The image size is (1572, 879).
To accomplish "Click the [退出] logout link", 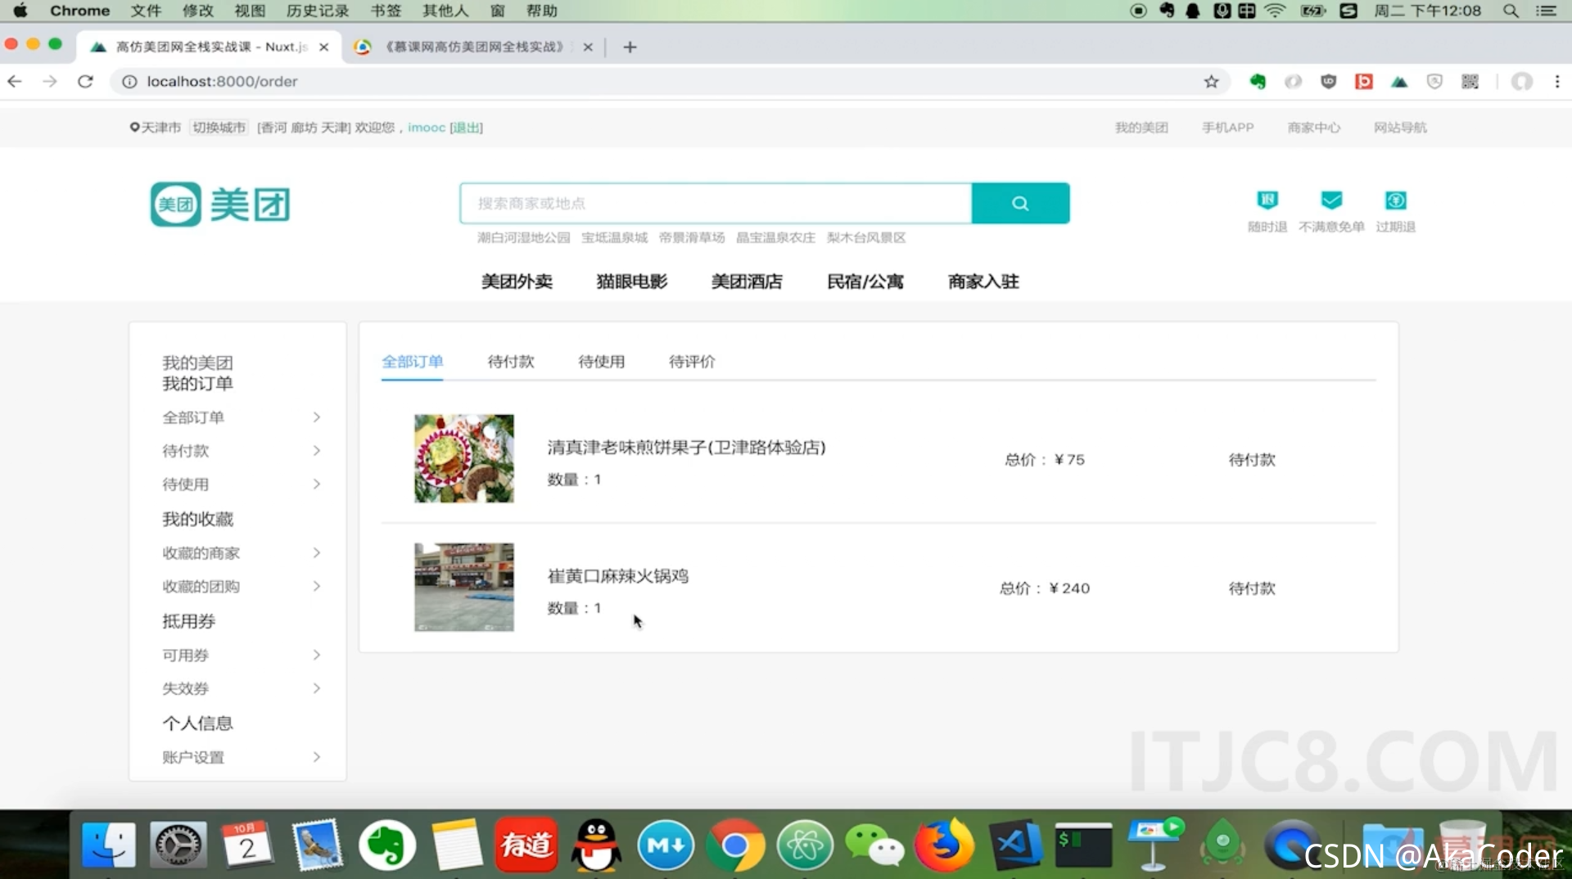I will [465, 128].
